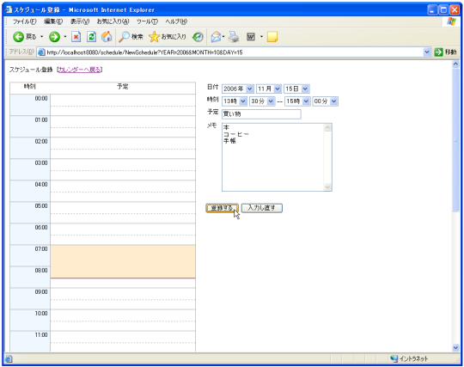The image size is (464, 367).
Task: Open Search magnifier icon
Action: [x=124, y=37]
